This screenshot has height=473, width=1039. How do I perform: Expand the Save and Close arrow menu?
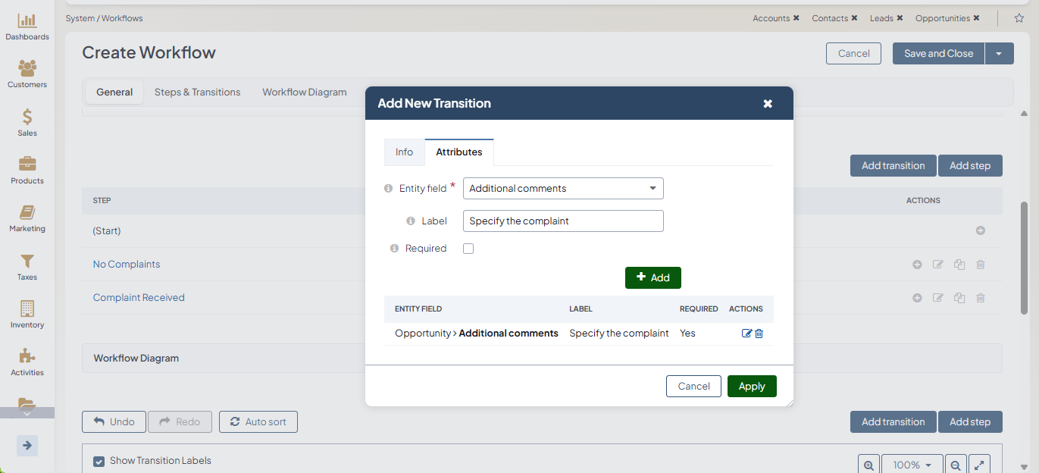tap(999, 54)
